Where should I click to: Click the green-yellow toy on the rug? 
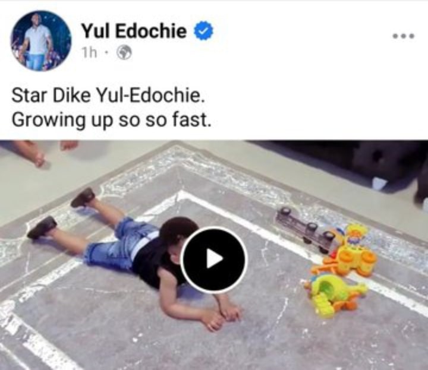tap(335, 296)
